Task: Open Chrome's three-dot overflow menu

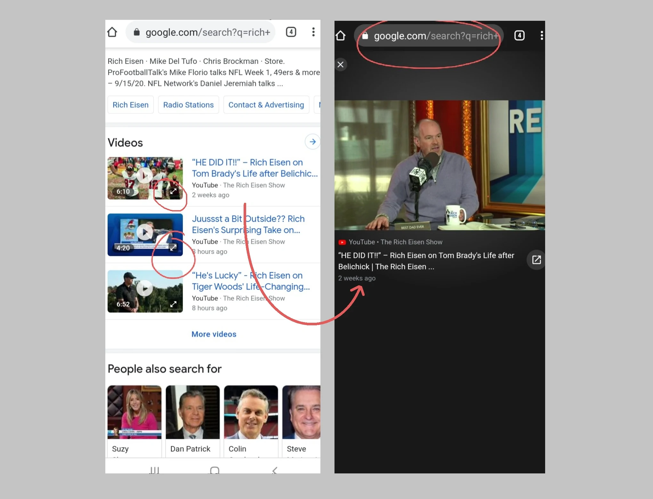Action: 313,32
